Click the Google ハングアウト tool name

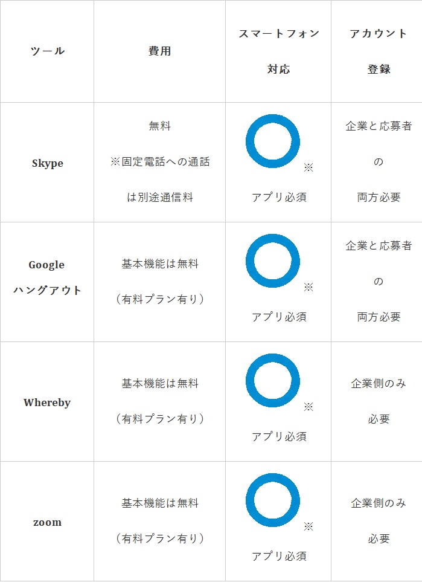(47, 277)
